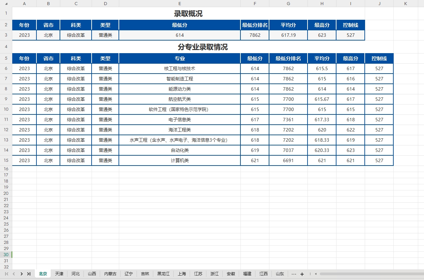Screen dimensions: 424x280
Task: Select the cell containing 计算机类
Action: coord(179,160)
